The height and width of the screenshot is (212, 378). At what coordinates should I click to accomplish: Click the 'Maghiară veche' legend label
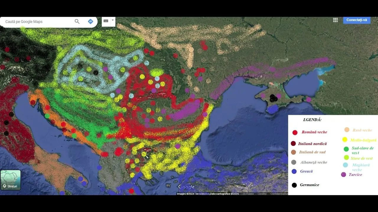361,167
